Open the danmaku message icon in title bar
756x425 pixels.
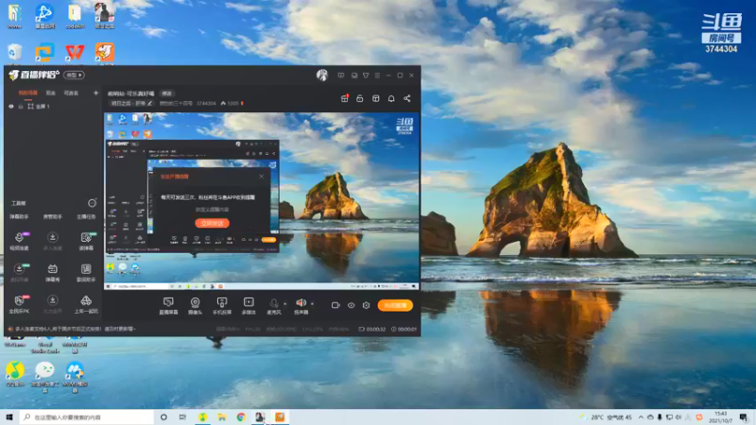(x=341, y=76)
